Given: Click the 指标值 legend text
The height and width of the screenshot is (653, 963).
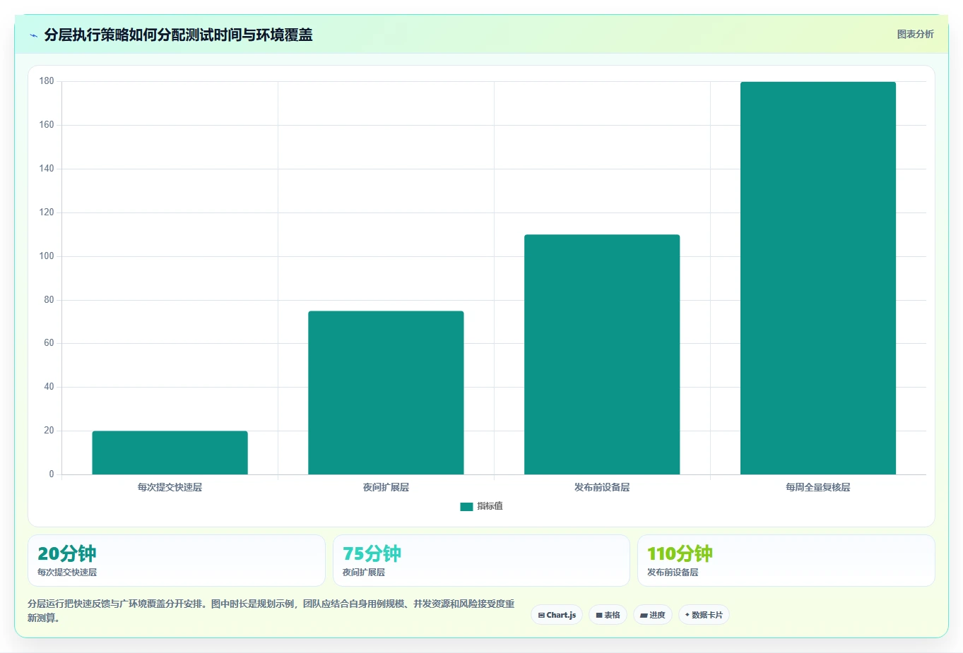Looking at the screenshot, I should (x=490, y=506).
